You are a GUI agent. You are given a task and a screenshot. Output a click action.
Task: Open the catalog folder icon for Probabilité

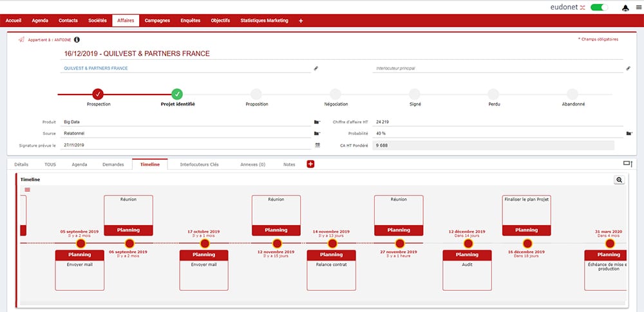tap(629, 133)
